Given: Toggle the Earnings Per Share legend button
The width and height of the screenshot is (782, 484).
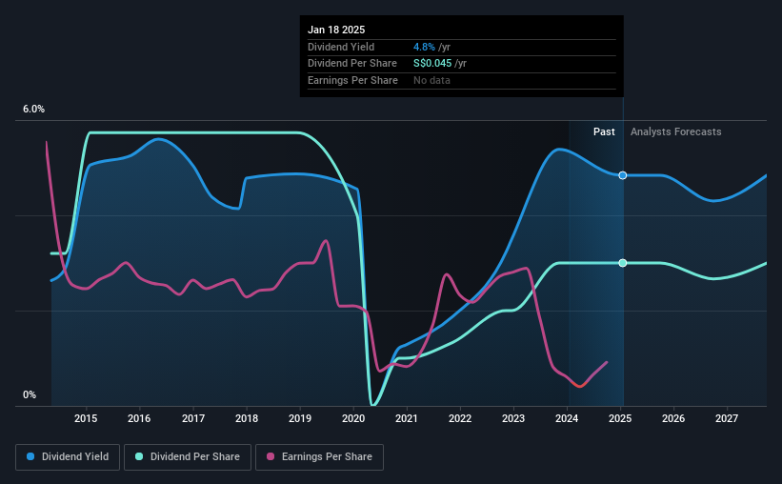Looking at the screenshot, I should (x=319, y=457).
